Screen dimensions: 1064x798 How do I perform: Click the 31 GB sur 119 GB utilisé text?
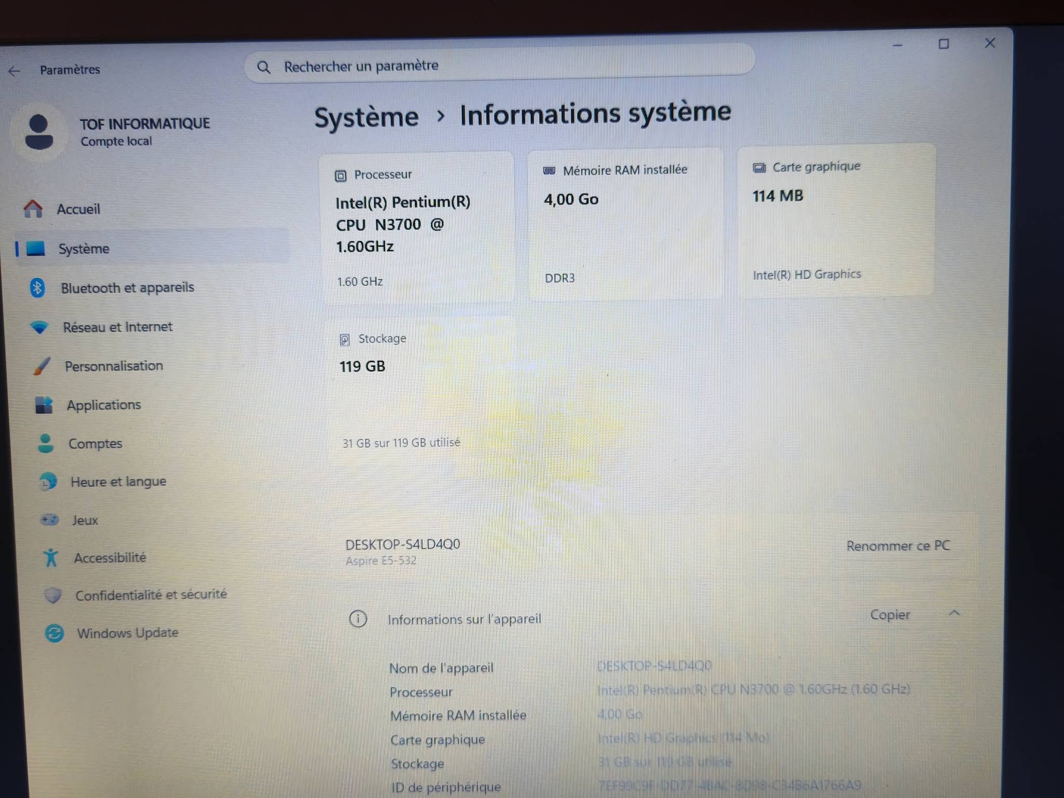tap(401, 443)
